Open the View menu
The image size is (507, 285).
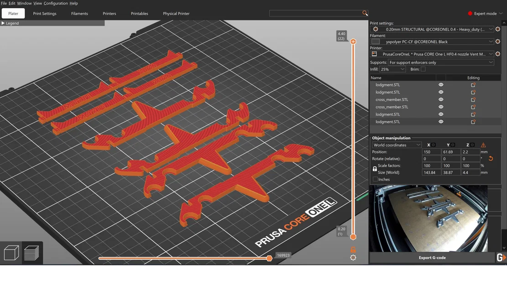(x=37, y=3)
